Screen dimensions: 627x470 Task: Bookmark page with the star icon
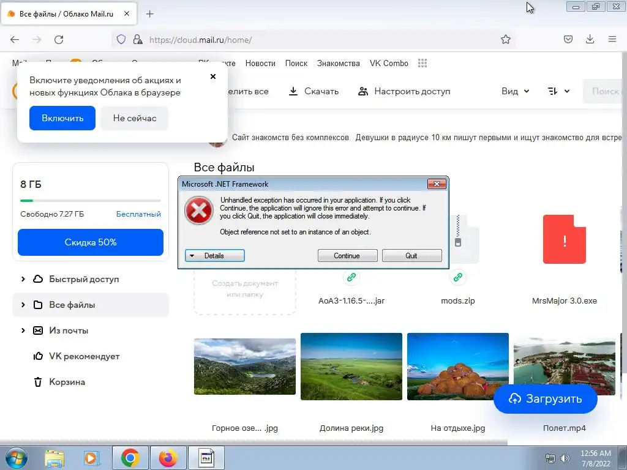point(505,39)
